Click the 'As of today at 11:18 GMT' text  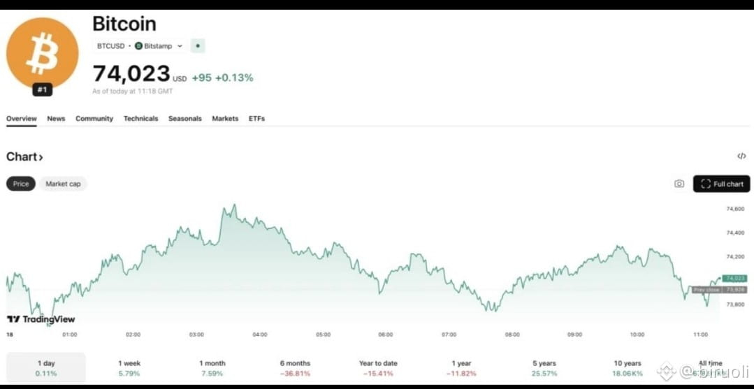pyautogui.click(x=132, y=91)
